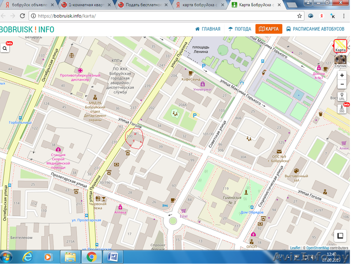The image size is (353, 264).
Task: Reload the page
Action: tap(22, 16)
